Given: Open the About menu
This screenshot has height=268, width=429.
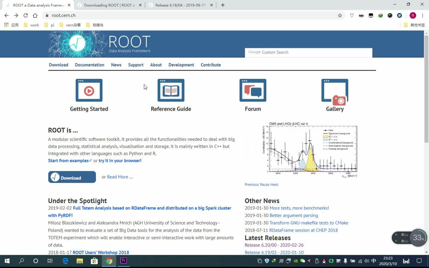Looking at the screenshot, I should (x=156, y=65).
